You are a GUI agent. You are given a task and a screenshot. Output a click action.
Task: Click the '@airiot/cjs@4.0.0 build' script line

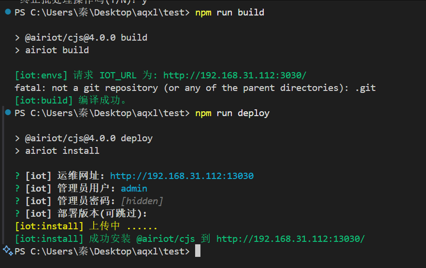coord(86,38)
